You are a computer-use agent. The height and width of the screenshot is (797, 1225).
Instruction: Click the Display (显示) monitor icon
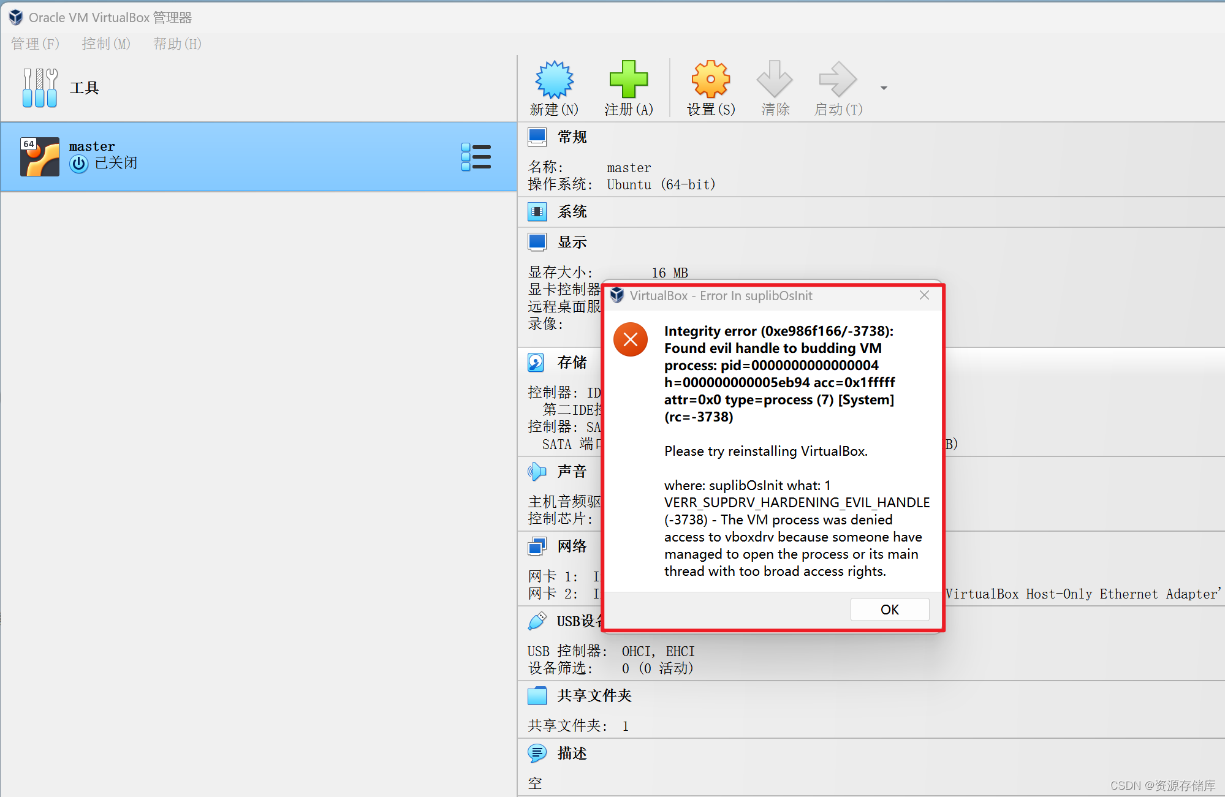pyautogui.click(x=537, y=242)
